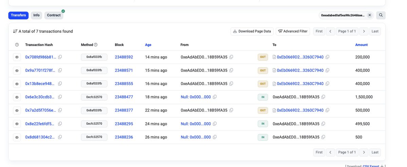Screen dimensions: 407x167
Task: Preview transaction 0x708fd986b81 with eye icon
Action: [x=17, y=57]
